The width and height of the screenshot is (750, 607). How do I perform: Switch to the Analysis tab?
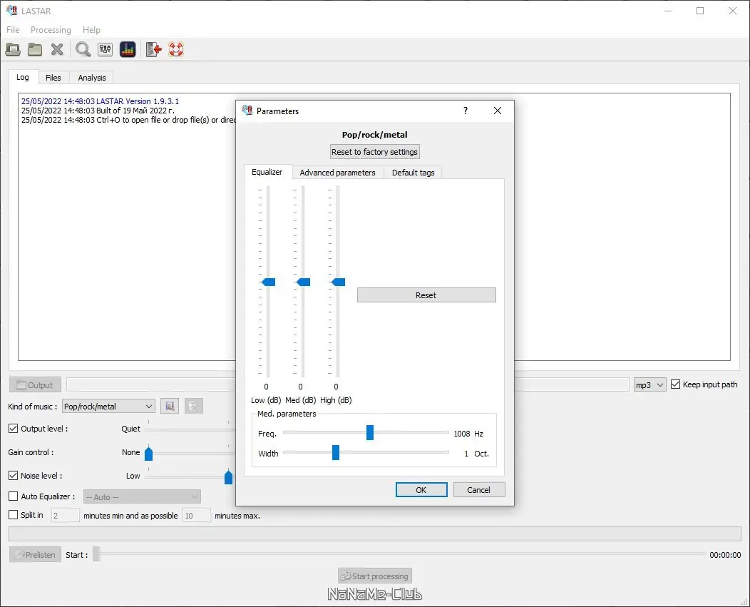coord(92,78)
